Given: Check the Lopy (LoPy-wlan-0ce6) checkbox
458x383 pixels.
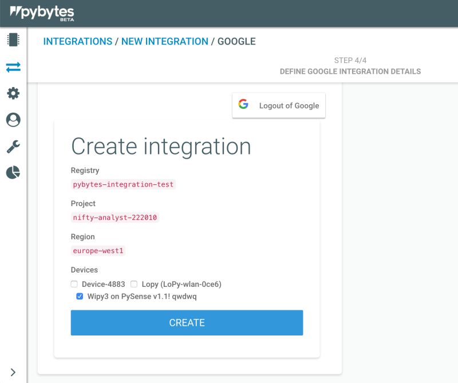Looking at the screenshot, I should click(x=134, y=283).
